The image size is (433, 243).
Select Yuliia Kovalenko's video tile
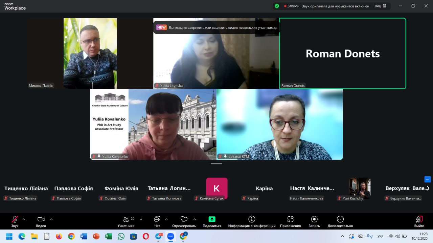pos(153,124)
